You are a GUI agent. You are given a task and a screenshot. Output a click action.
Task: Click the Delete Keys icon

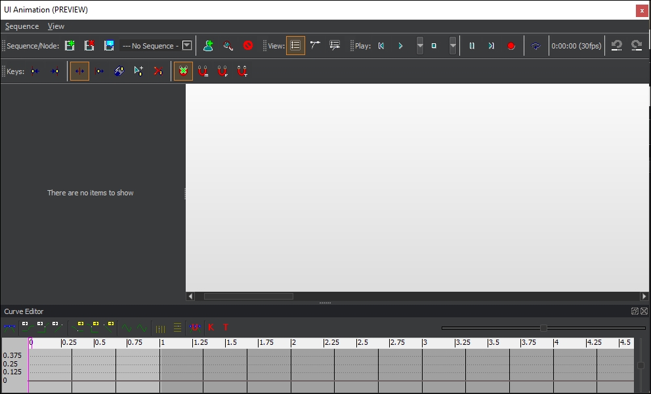[158, 71]
